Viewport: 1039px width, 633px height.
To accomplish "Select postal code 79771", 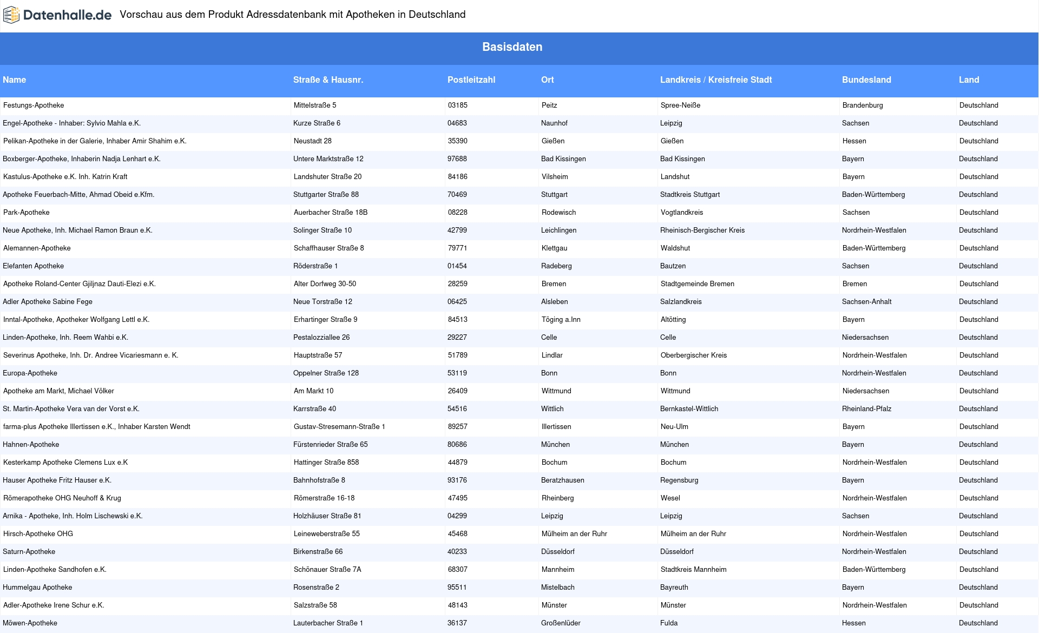I will coord(458,248).
